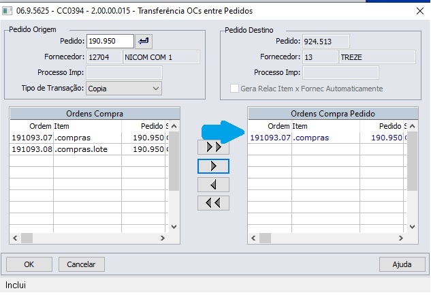This screenshot has height=295, width=431.
Task: Click horizontal scrollbar thumb of Ordens Compra Pedido
Action: (x=266, y=238)
